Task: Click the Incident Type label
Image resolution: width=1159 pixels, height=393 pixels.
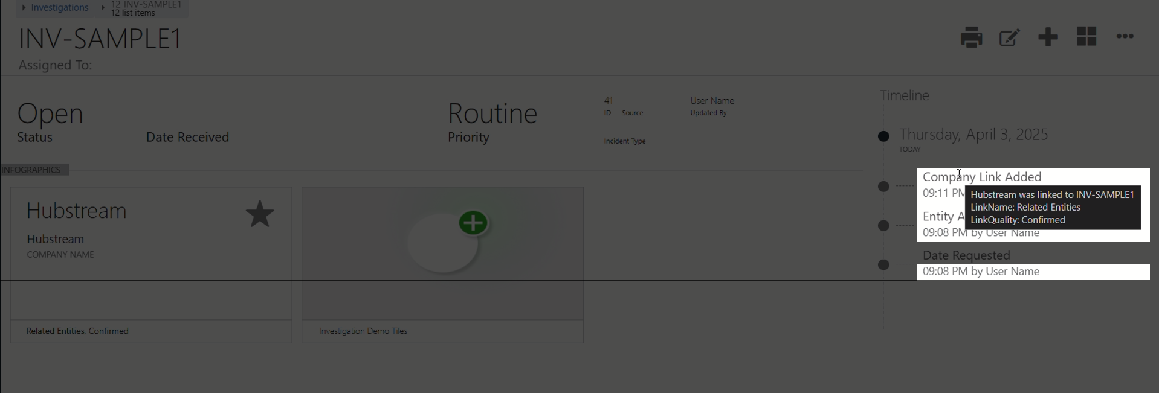Action: 625,141
